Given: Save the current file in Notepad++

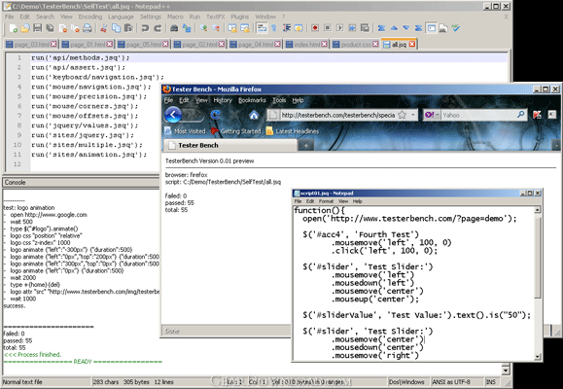Looking at the screenshot, I should [x=37, y=28].
